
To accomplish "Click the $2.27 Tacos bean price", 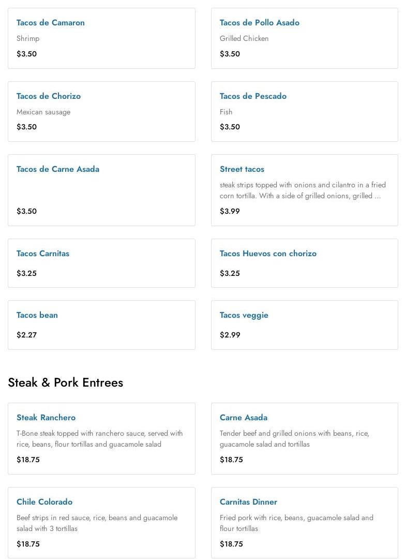I will click(x=27, y=335).
